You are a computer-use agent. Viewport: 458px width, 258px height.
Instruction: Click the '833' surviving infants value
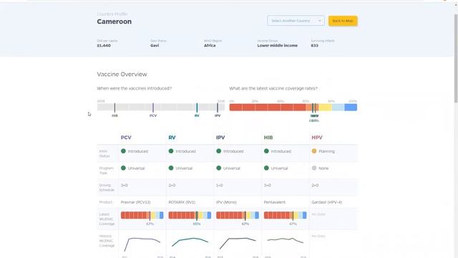pyautogui.click(x=315, y=46)
